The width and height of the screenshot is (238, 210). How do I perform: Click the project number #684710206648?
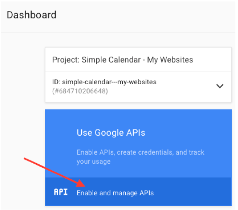click(80, 91)
